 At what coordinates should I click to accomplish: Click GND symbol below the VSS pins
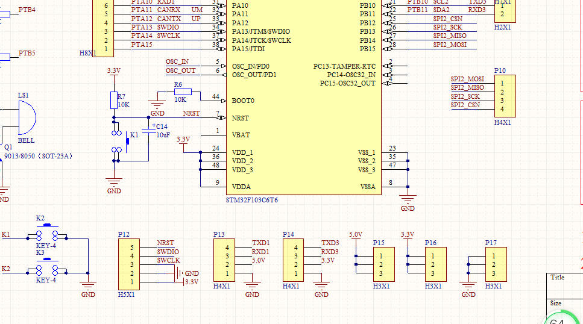[408, 202]
